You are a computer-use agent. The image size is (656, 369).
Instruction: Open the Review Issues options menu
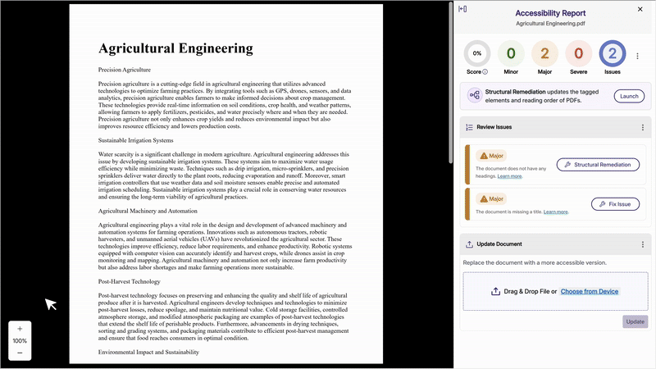coord(642,127)
